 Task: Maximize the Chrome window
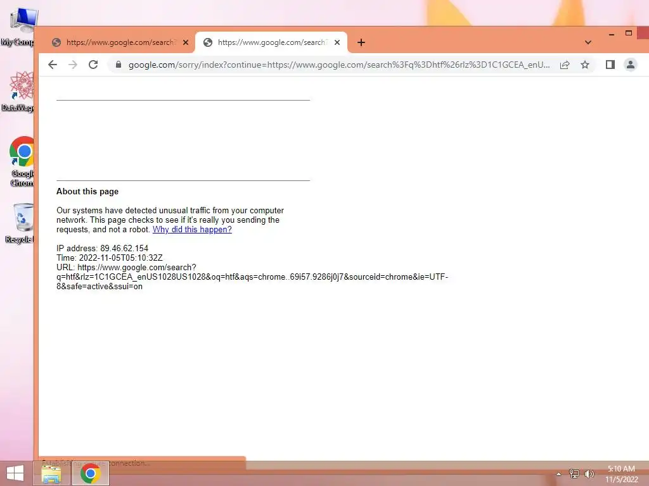click(x=628, y=33)
